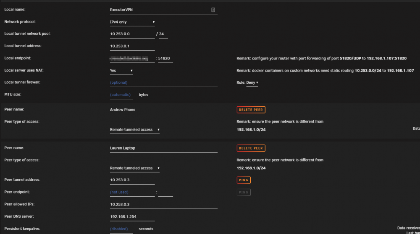420x234 pixels.
Task: Edit the peer name Lauren Laptop
Action: click(164, 148)
